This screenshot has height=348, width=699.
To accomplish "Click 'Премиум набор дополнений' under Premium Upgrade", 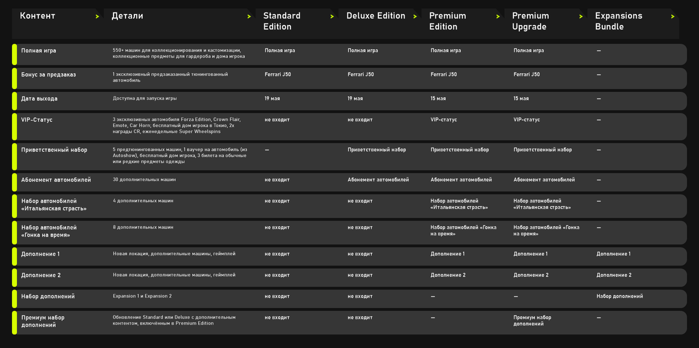I will [532, 321].
